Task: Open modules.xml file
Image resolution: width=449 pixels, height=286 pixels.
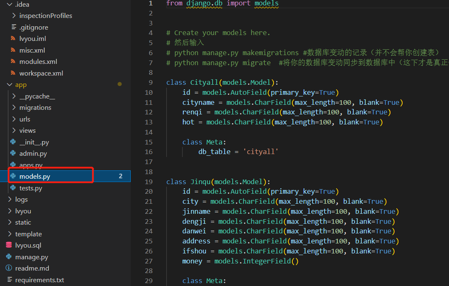Action: pyautogui.click(x=38, y=61)
